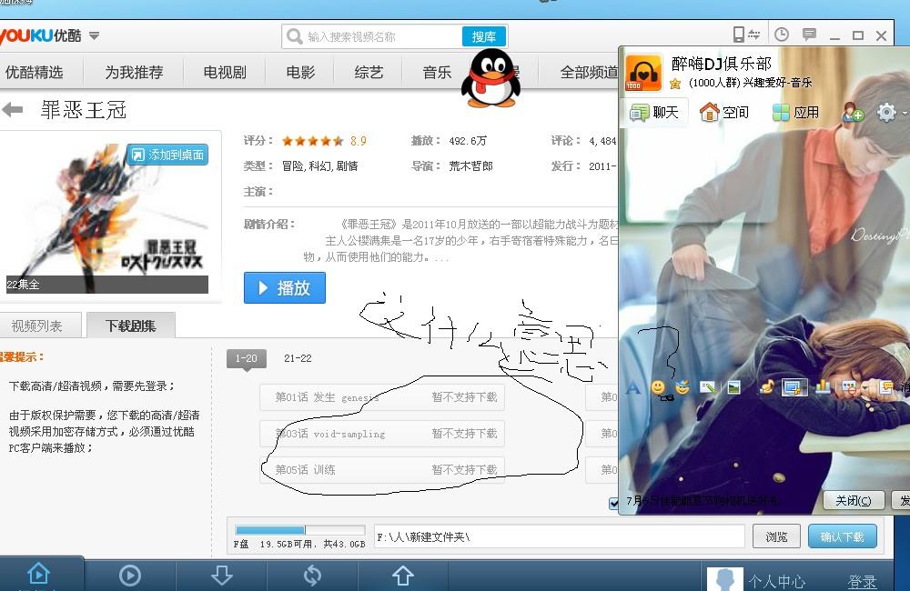Click the 醉嗨DJ俱乐部 group avatar icon
Viewport: 910px width, 591px height.
643,73
